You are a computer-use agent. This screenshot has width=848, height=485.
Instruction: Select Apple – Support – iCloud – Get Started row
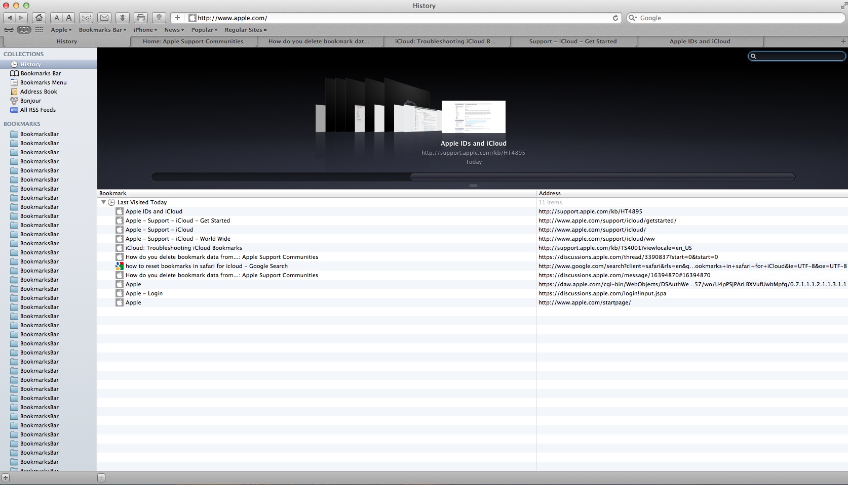click(x=473, y=221)
